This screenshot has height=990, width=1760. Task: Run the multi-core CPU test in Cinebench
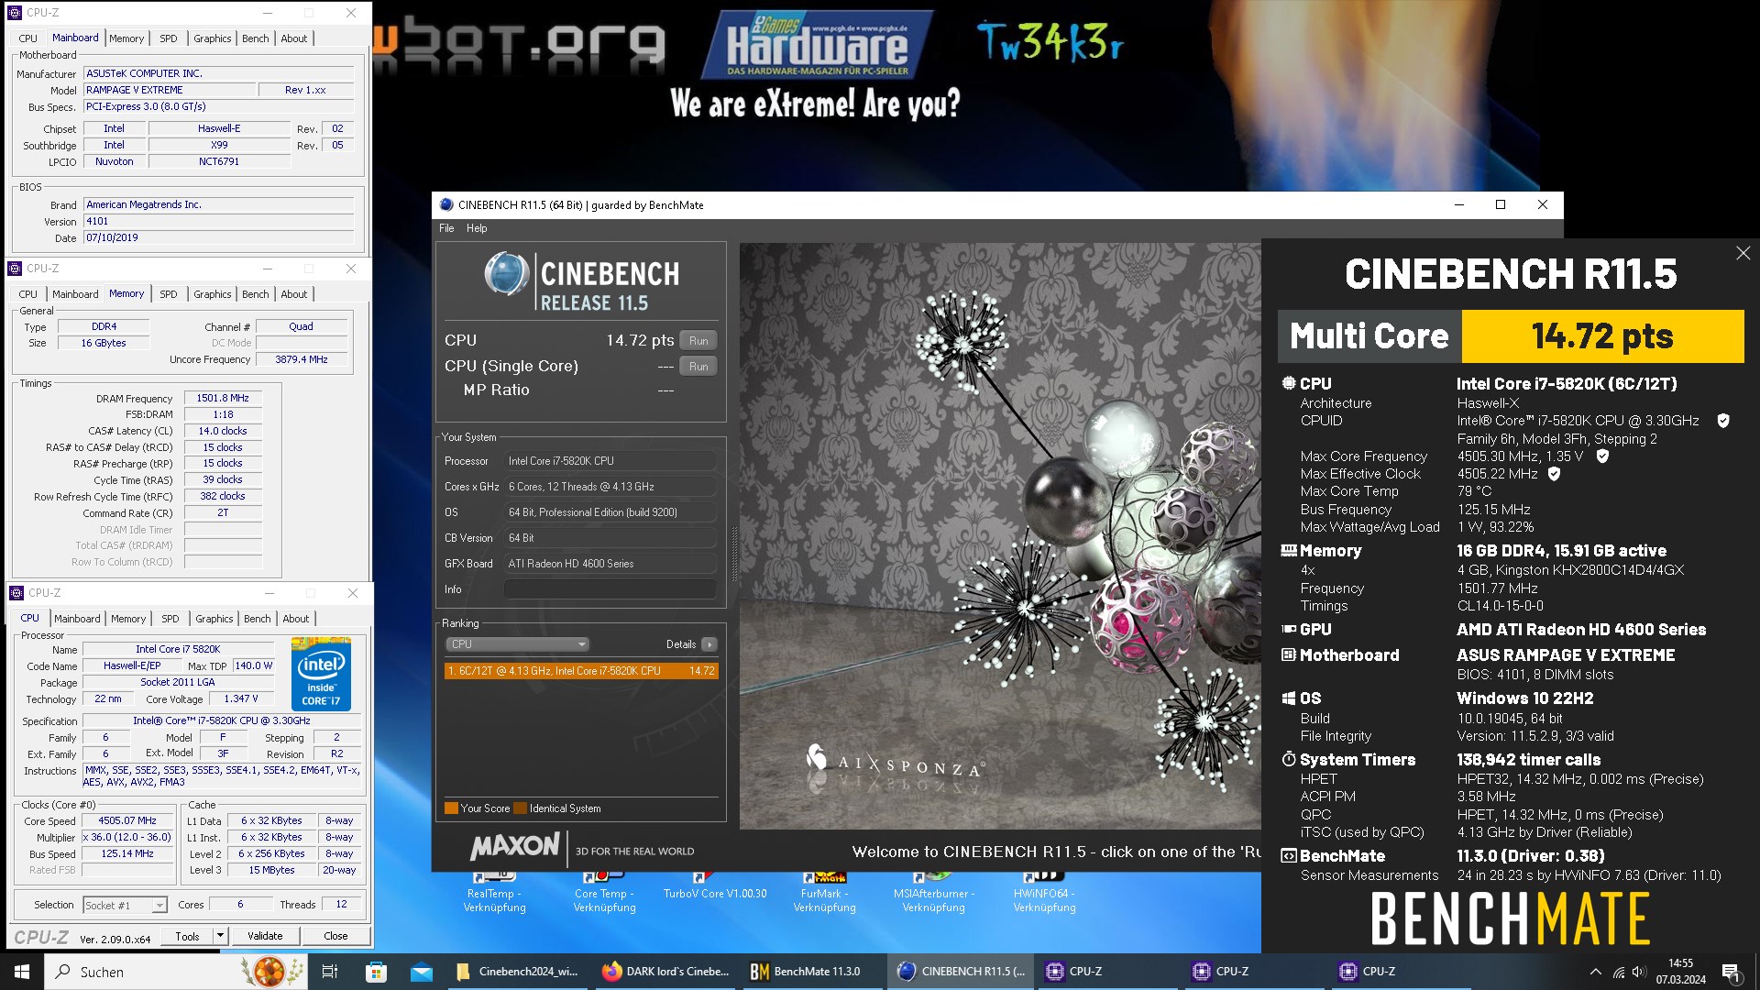coord(698,341)
